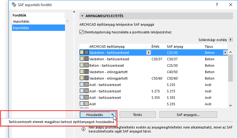
Task: Click hatch icon of Vasbeton - előregyártott C50/60 row
Action: [82, 78]
